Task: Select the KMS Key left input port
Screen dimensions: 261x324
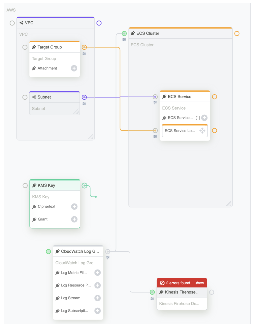Action: point(25,185)
